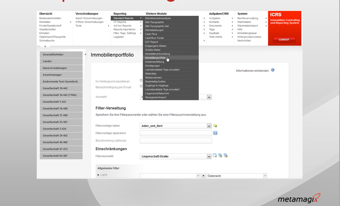Click the blue info icon beside Informationen einblenden
Image resolution: width=340 pixels, height=206 pixels.
[273, 70]
